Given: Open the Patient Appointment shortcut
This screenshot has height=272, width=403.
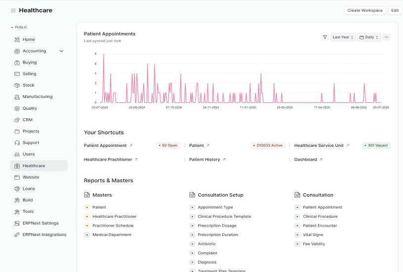Looking at the screenshot, I should [x=105, y=145].
